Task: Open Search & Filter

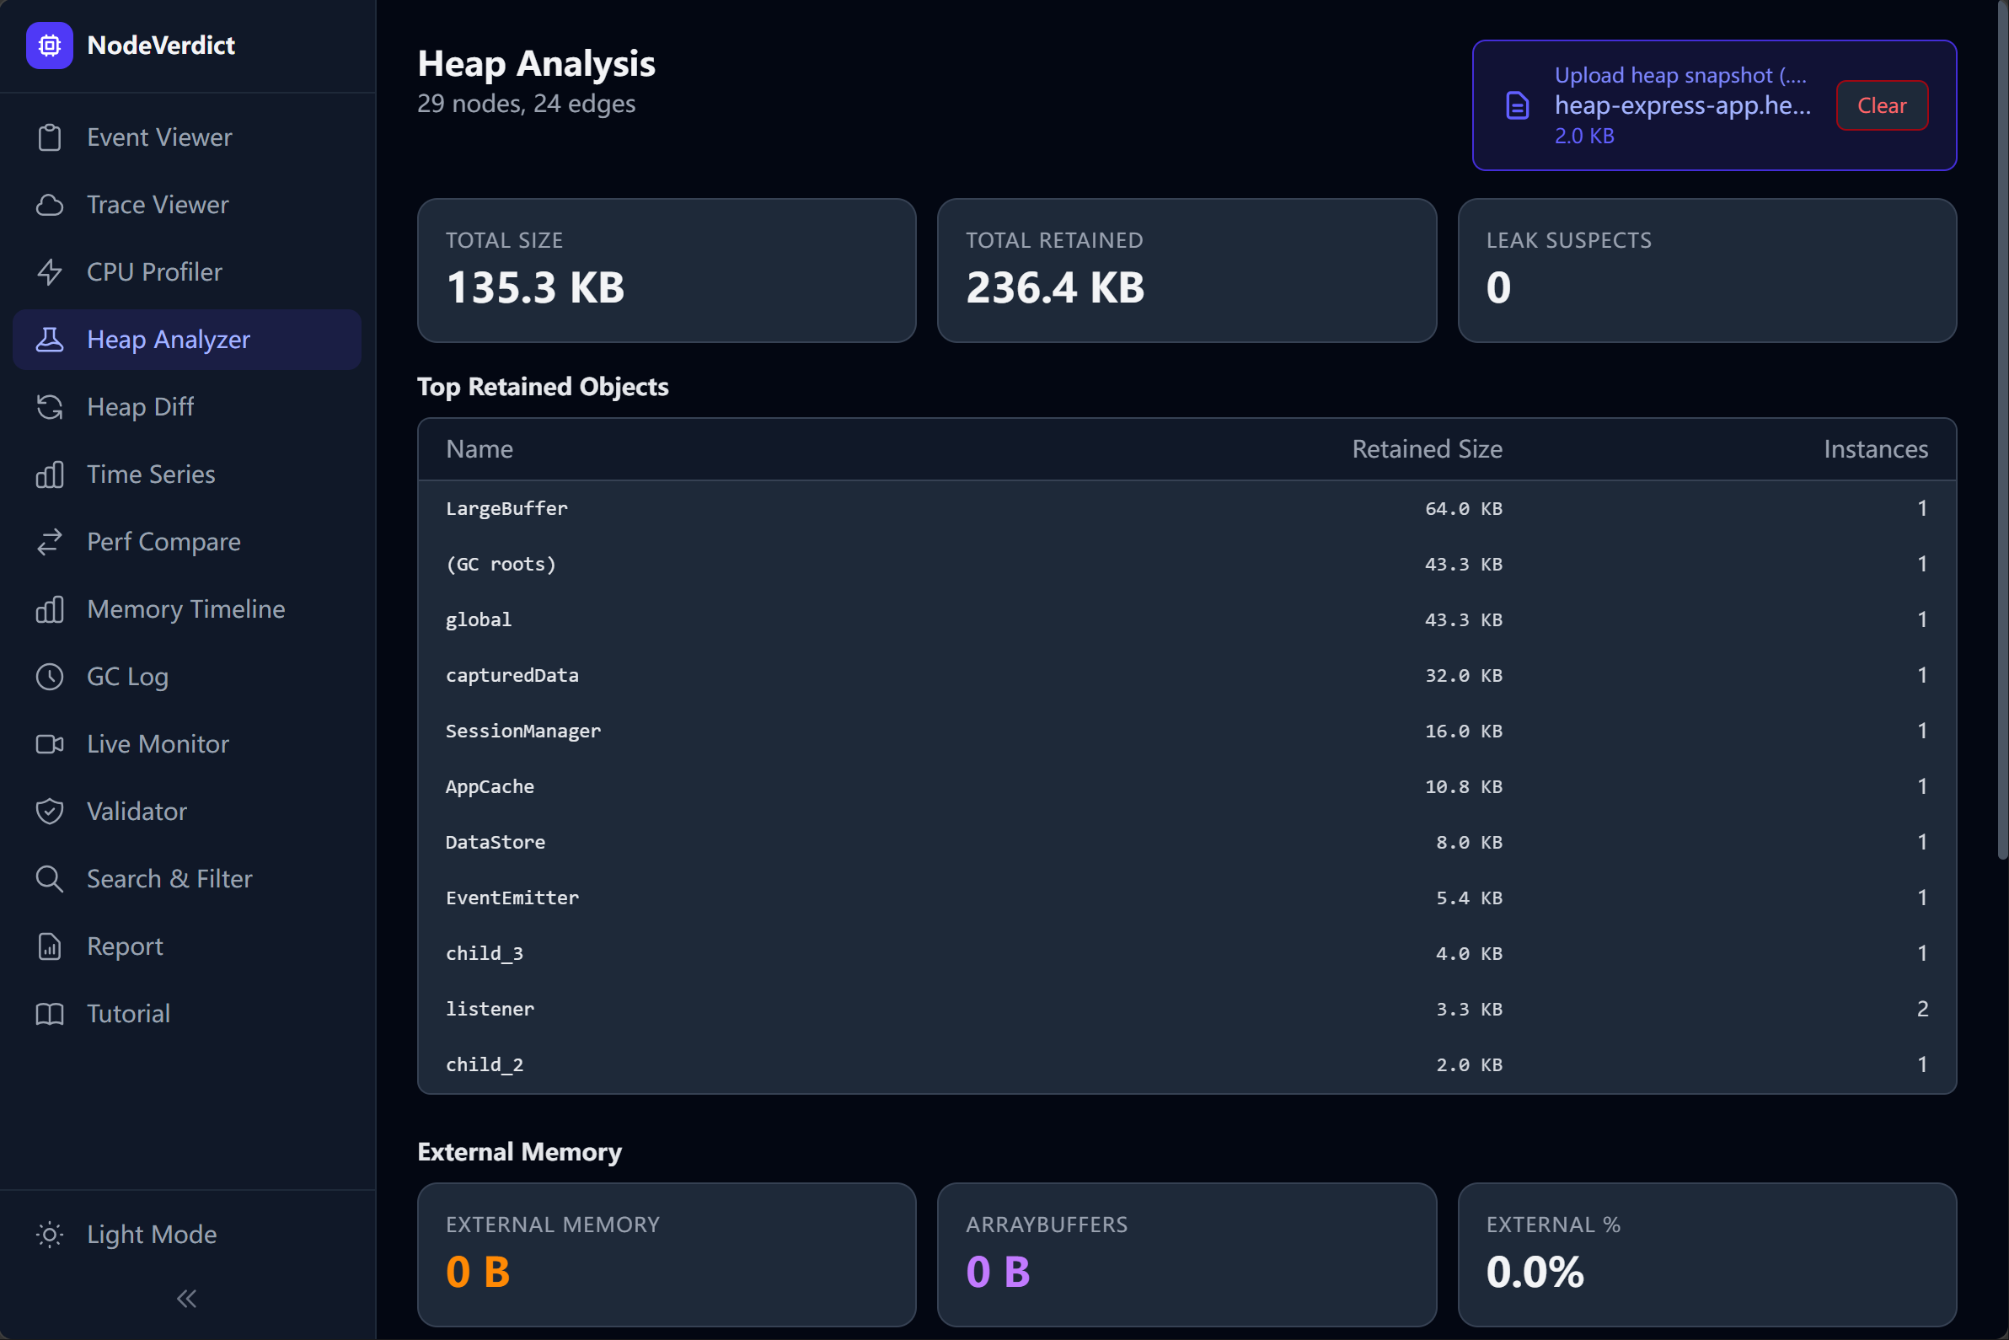Action: (x=187, y=878)
